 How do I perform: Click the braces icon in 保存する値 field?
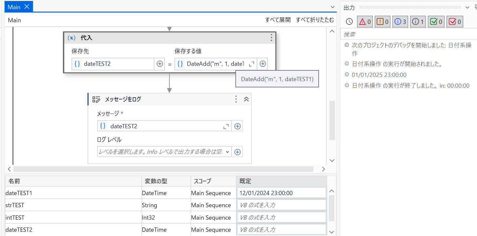tap(180, 64)
